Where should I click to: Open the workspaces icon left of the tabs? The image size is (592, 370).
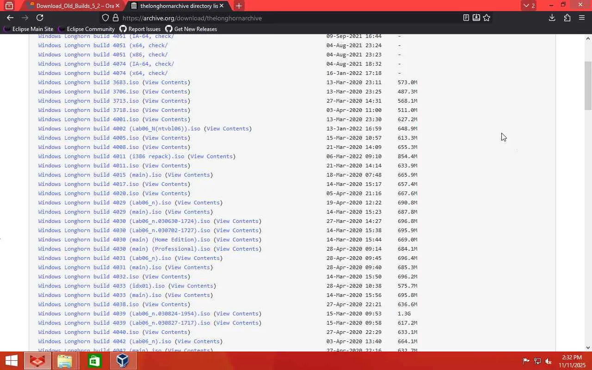(x=9, y=6)
